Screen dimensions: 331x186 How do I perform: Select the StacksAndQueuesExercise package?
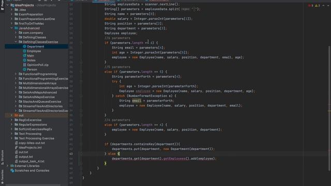(x=42, y=102)
